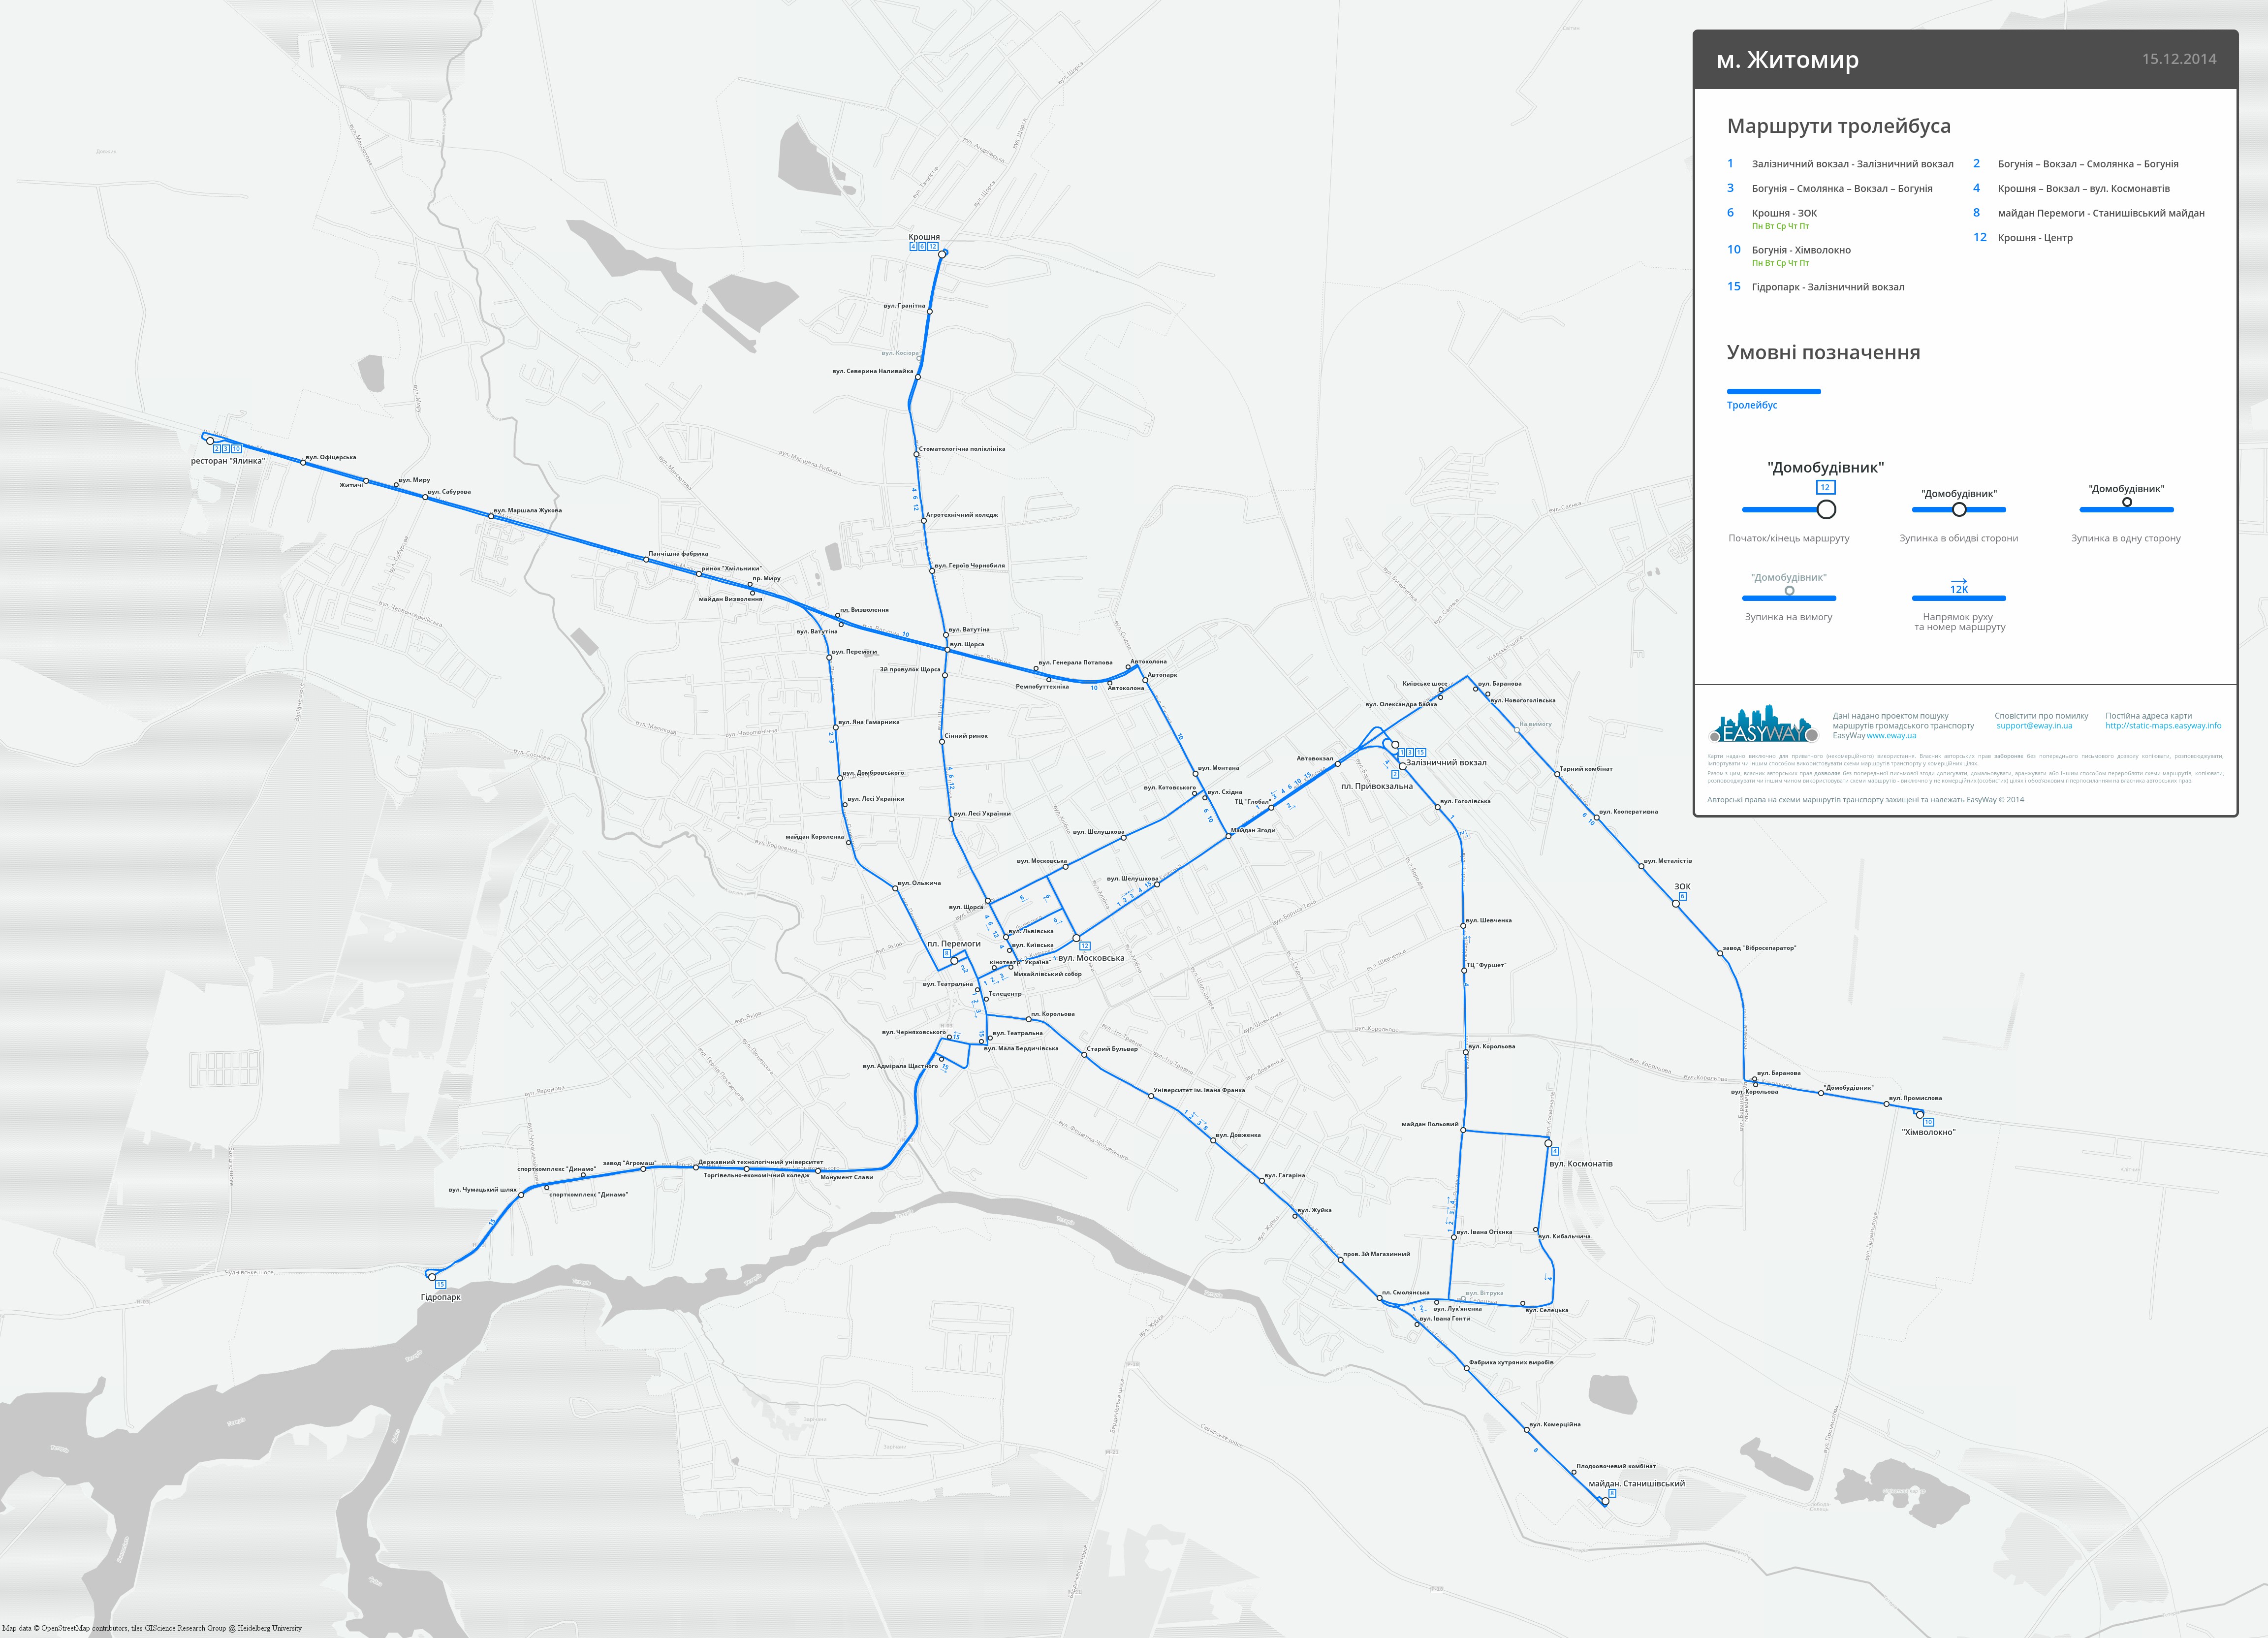Open the static-maps.easyway.info link
The height and width of the screenshot is (1638, 2268).
[x=2163, y=726]
